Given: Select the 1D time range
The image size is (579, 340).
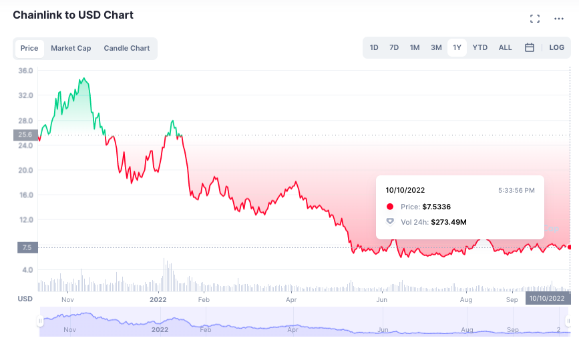Looking at the screenshot, I should click(x=374, y=47).
